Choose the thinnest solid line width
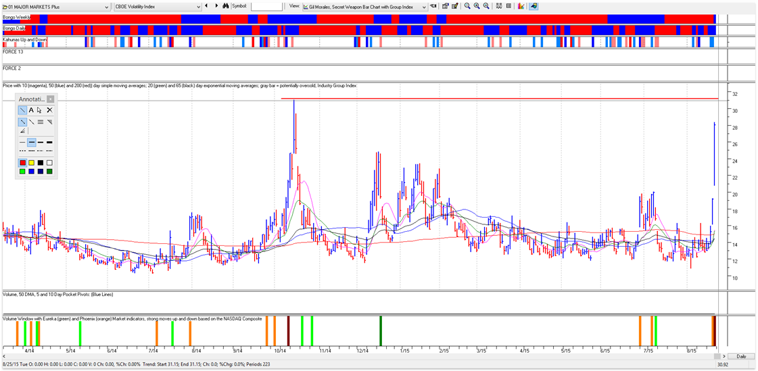The image size is (758, 371). [x=22, y=142]
